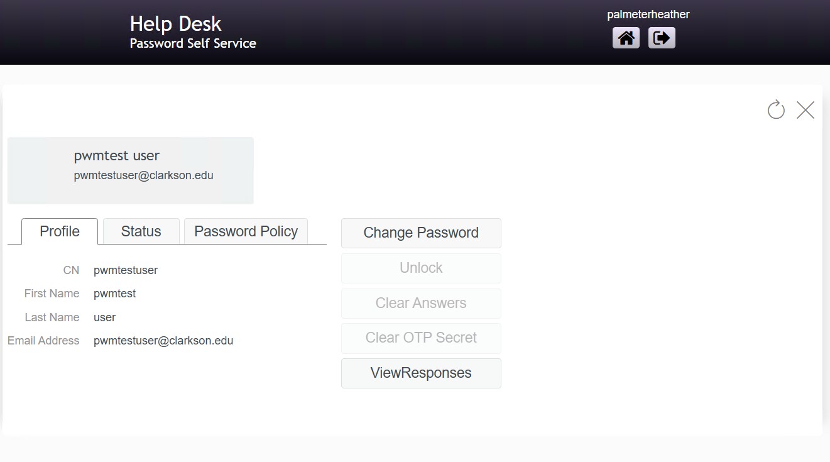
Task: Click the CN field label
Action: coord(71,270)
